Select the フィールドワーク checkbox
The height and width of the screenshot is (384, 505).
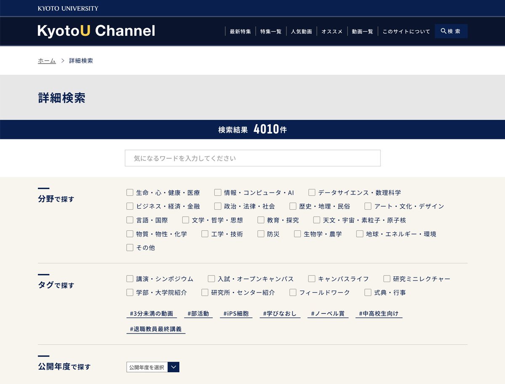tap(293, 292)
